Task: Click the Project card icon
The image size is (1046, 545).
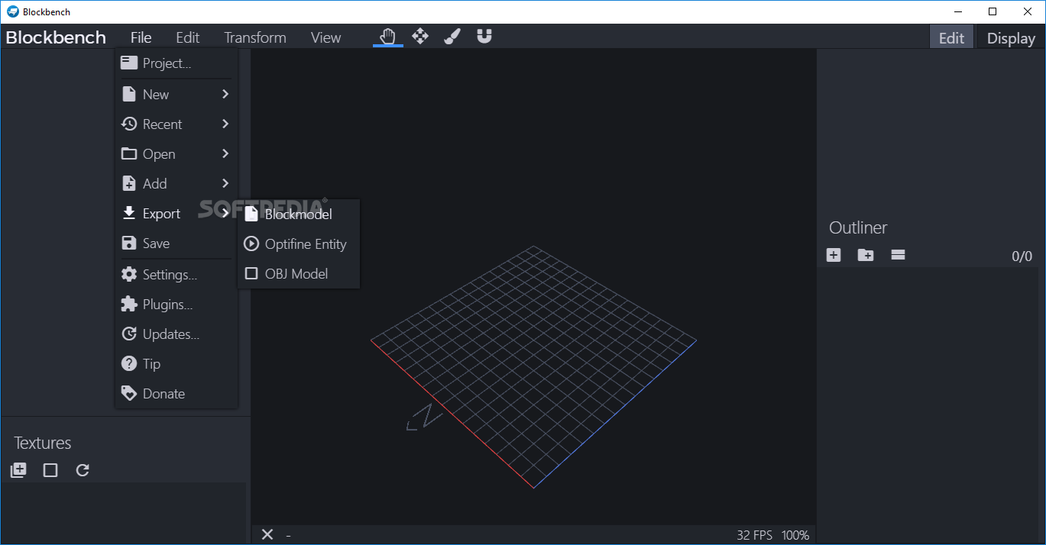Action: click(x=129, y=63)
